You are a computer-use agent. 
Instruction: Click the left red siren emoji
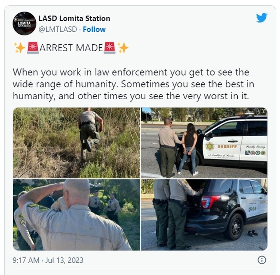(33, 48)
